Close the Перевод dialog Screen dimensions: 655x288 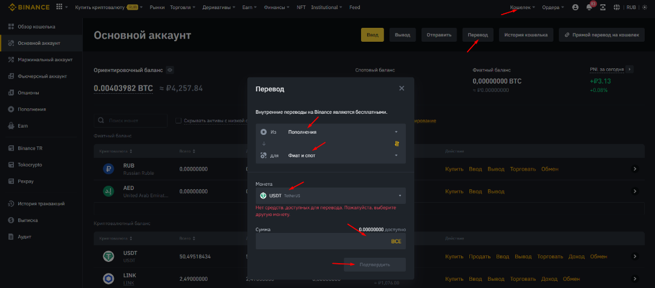click(x=402, y=88)
